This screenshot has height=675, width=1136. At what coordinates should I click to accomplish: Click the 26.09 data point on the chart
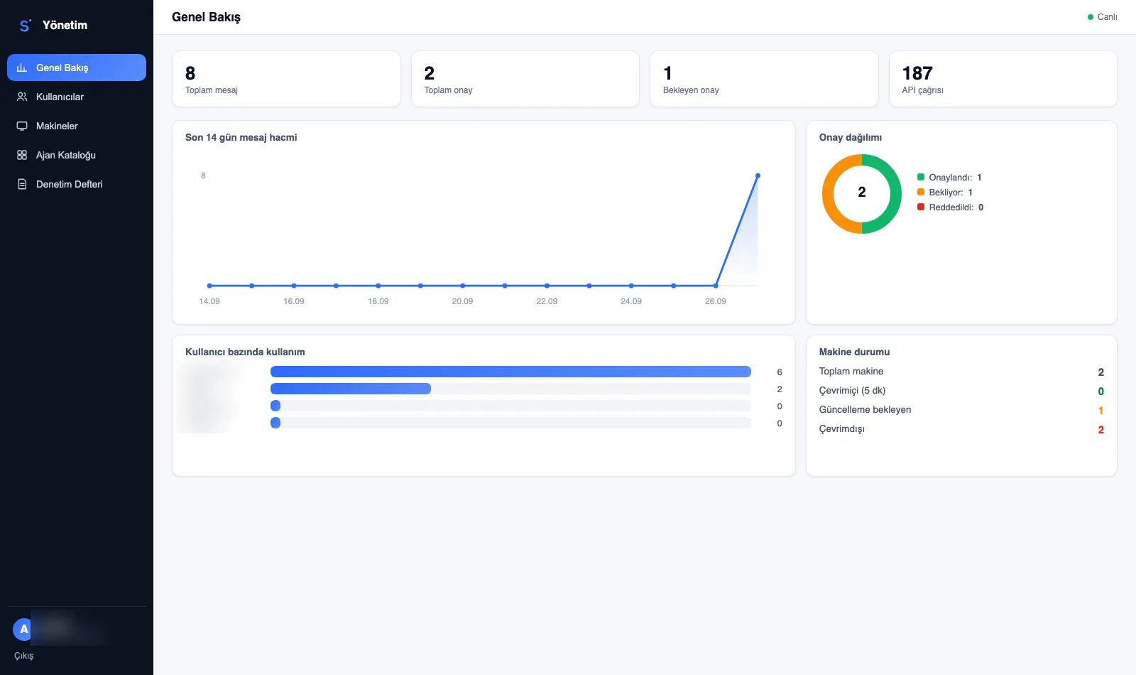[716, 286]
